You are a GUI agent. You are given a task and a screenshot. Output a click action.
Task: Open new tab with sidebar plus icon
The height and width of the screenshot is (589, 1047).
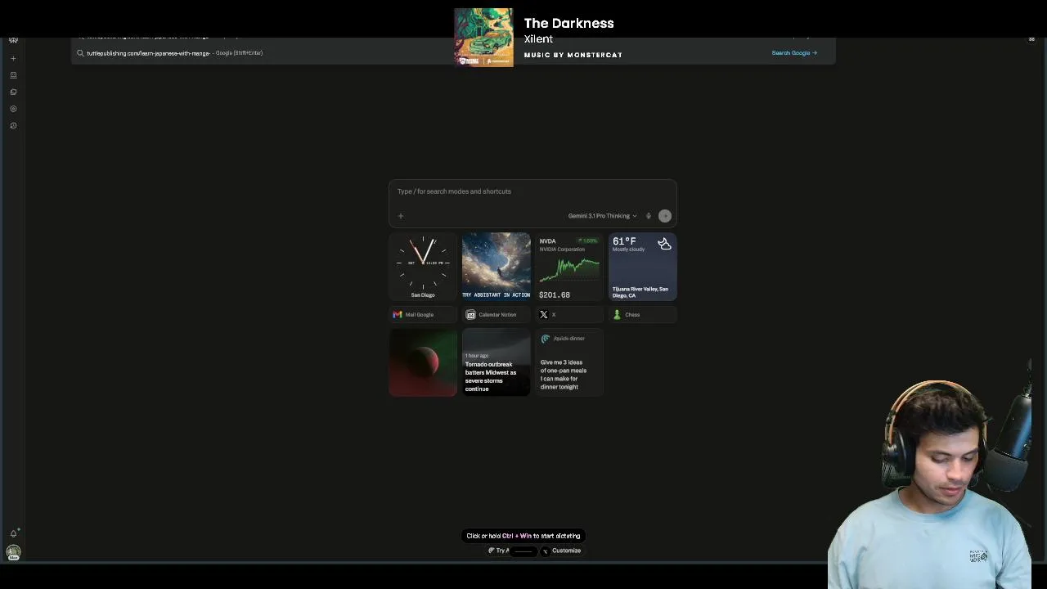[x=13, y=58]
